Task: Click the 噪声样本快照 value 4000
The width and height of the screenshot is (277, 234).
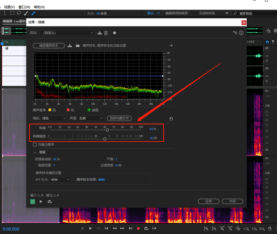Action: (101, 179)
